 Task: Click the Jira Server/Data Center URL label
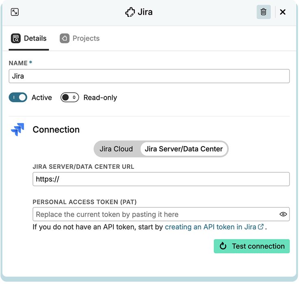click(x=83, y=167)
